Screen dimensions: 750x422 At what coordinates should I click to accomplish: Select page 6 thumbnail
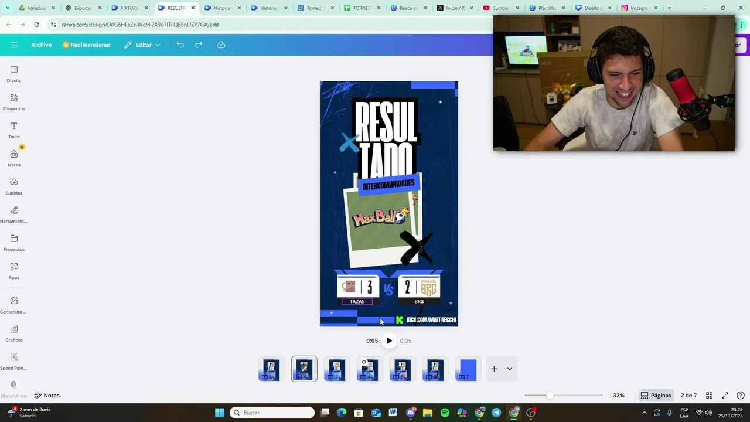tap(435, 369)
